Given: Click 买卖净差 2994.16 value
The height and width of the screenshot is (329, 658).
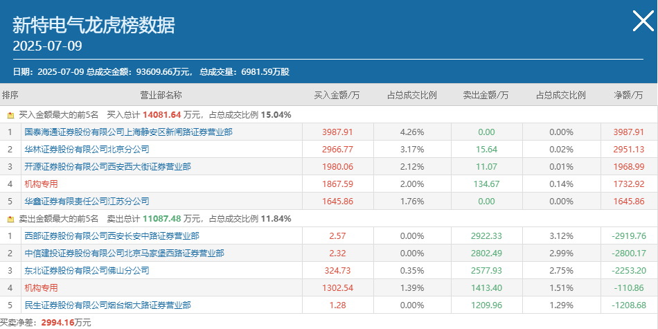Looking at the screenshot, I should [x=58, y=323].
